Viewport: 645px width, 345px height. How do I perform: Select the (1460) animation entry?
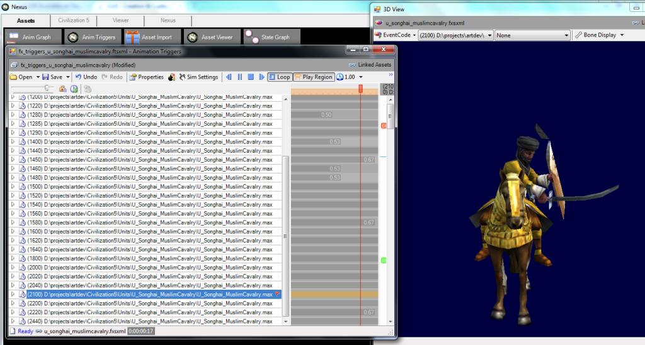(150, 168)
